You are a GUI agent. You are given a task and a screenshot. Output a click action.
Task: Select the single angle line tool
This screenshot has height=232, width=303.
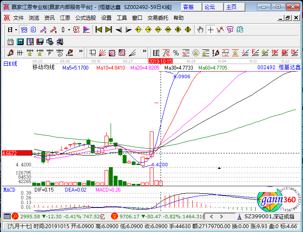pyautogui.click(x=133, y=53)
